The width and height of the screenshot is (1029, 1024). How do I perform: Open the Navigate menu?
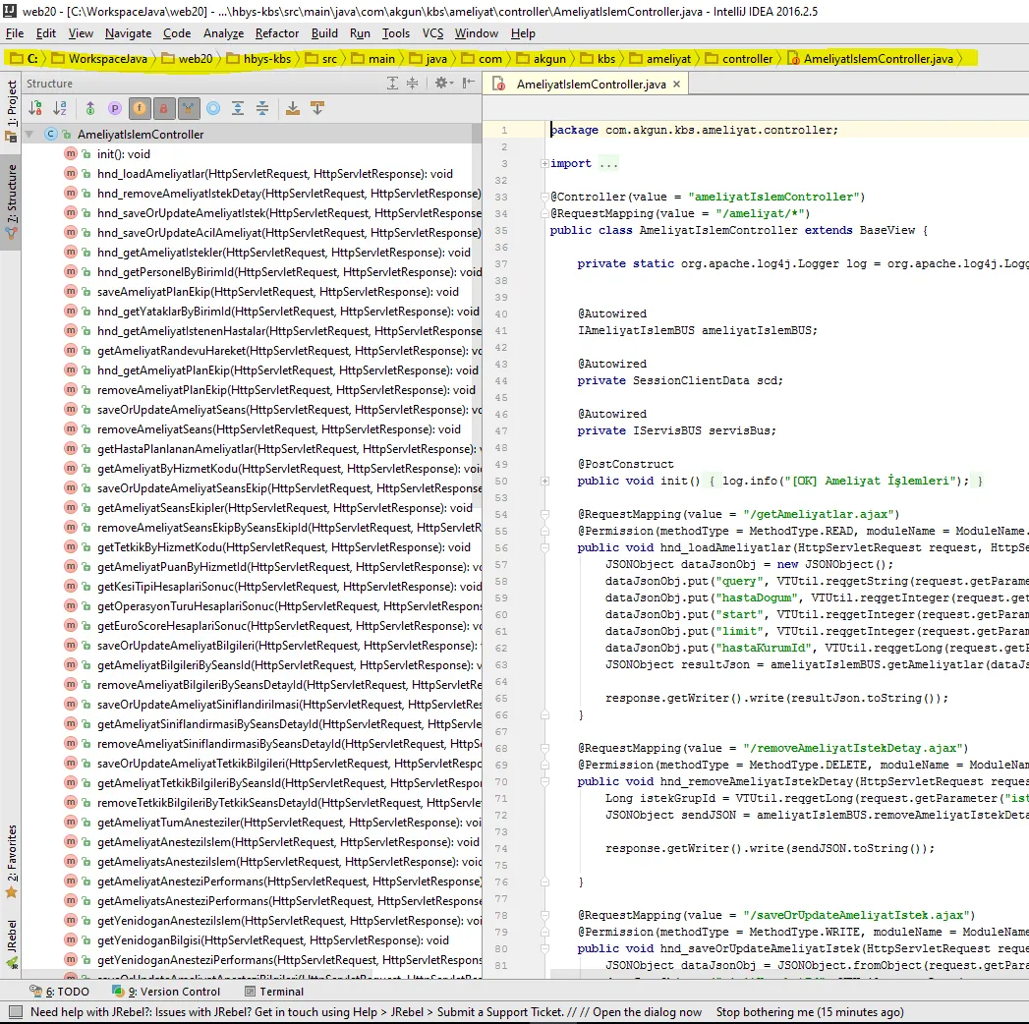click(128, 33)
